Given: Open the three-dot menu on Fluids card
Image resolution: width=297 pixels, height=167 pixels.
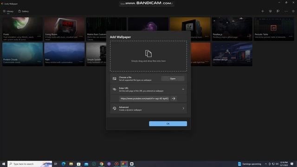Looking at the screenshot, I should [x=39, y=36].
